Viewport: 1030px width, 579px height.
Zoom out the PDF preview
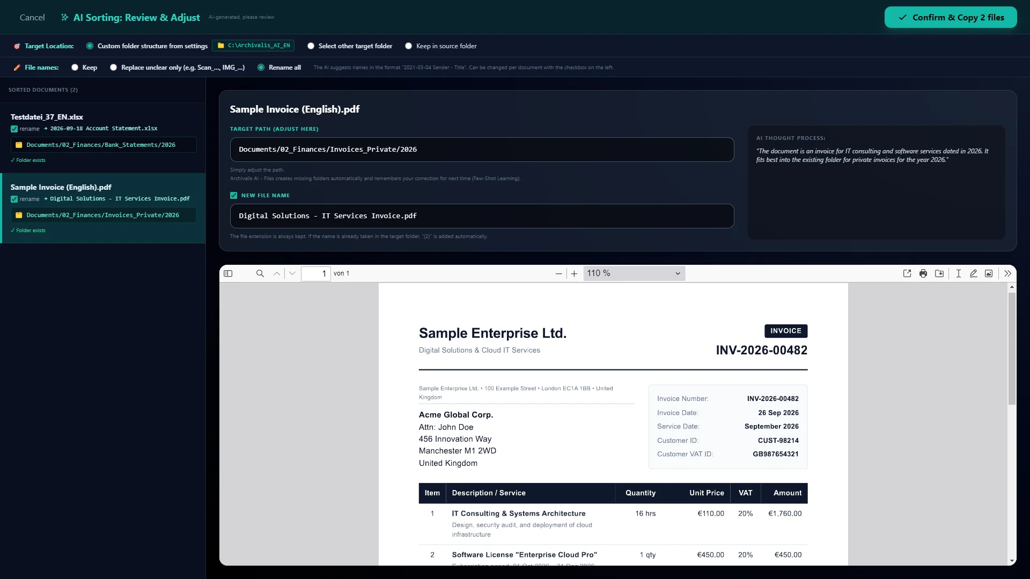pos(558,273)
